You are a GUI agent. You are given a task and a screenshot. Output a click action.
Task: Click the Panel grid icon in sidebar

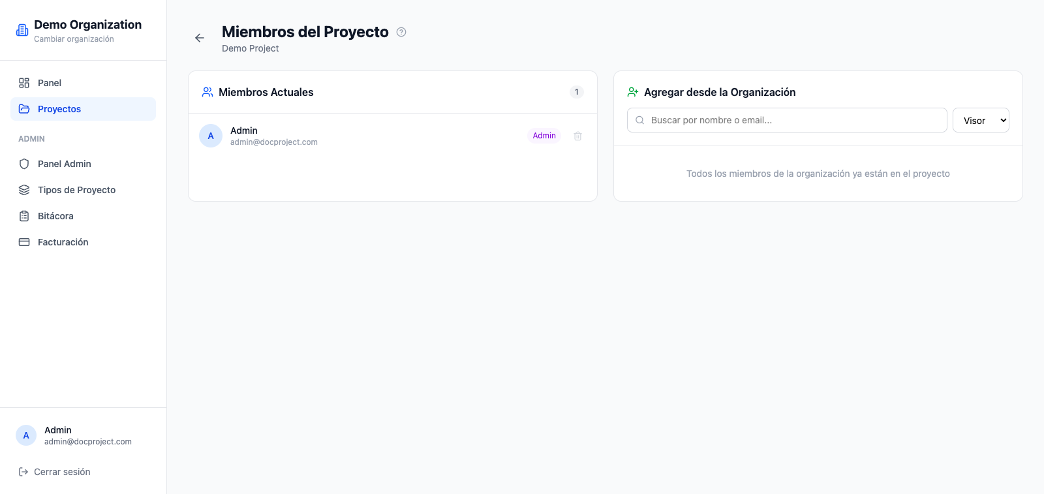(x=24, y=83)
